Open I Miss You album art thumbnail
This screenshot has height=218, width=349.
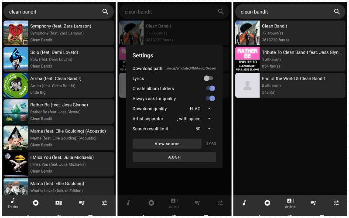point(16,164)
